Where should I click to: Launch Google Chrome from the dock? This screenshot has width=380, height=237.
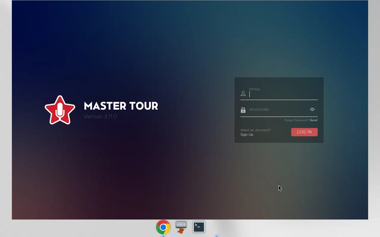click(x=163, y=227)
